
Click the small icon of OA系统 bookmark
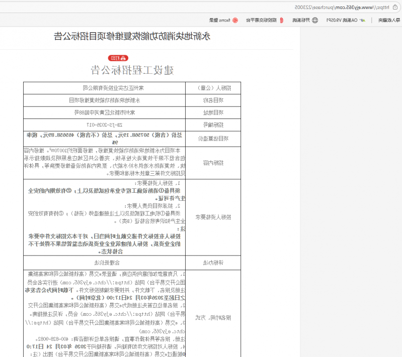point(363,20)
